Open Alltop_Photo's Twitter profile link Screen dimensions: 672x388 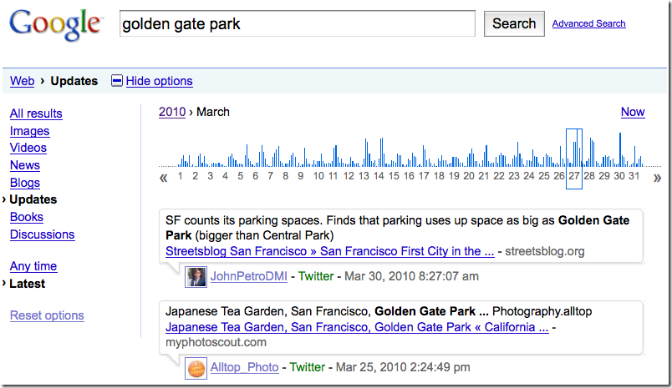click(x=245, y=367)
